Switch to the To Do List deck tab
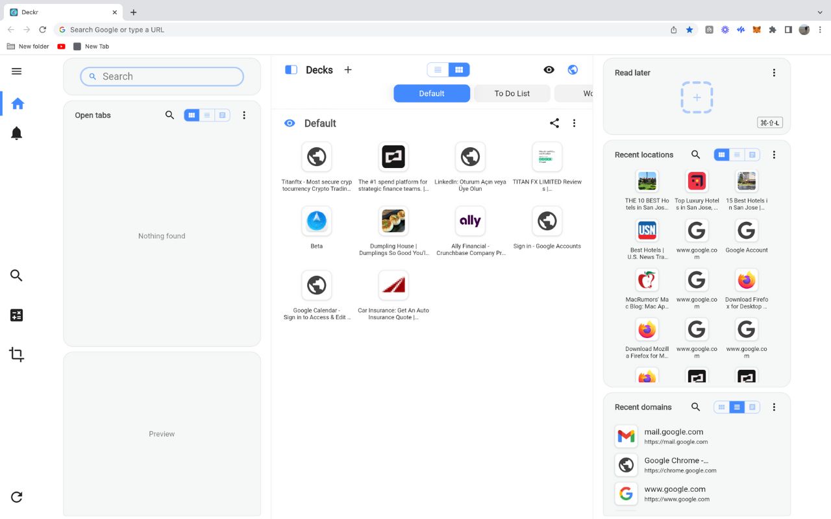831x519 pixels. point(512,93)
